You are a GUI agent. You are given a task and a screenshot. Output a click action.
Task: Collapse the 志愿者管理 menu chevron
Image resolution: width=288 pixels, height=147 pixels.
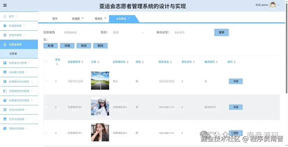(24, 44)
